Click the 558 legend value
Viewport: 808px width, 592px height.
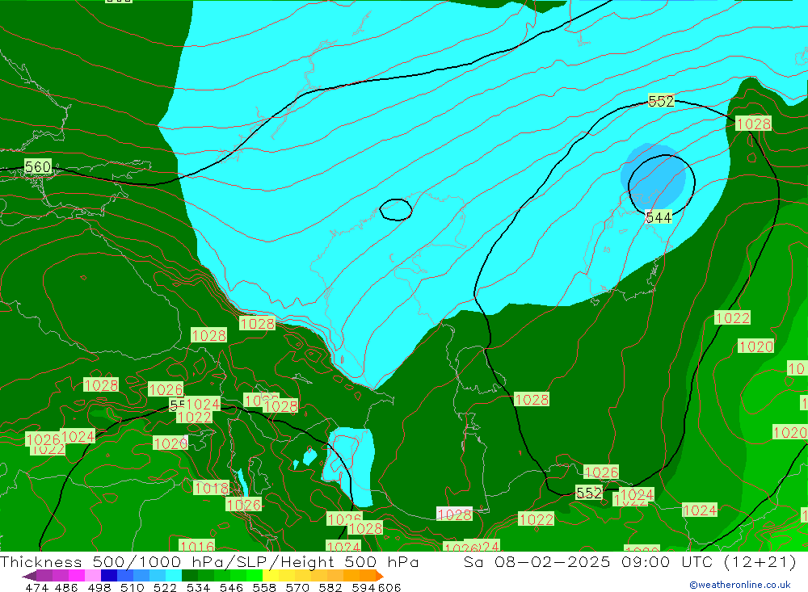click(x=264, y=588)
